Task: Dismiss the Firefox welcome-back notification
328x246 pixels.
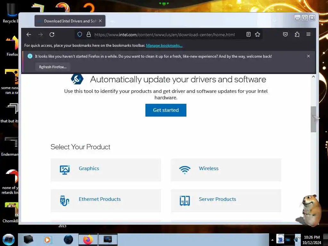Action: [x=308, y=56]
